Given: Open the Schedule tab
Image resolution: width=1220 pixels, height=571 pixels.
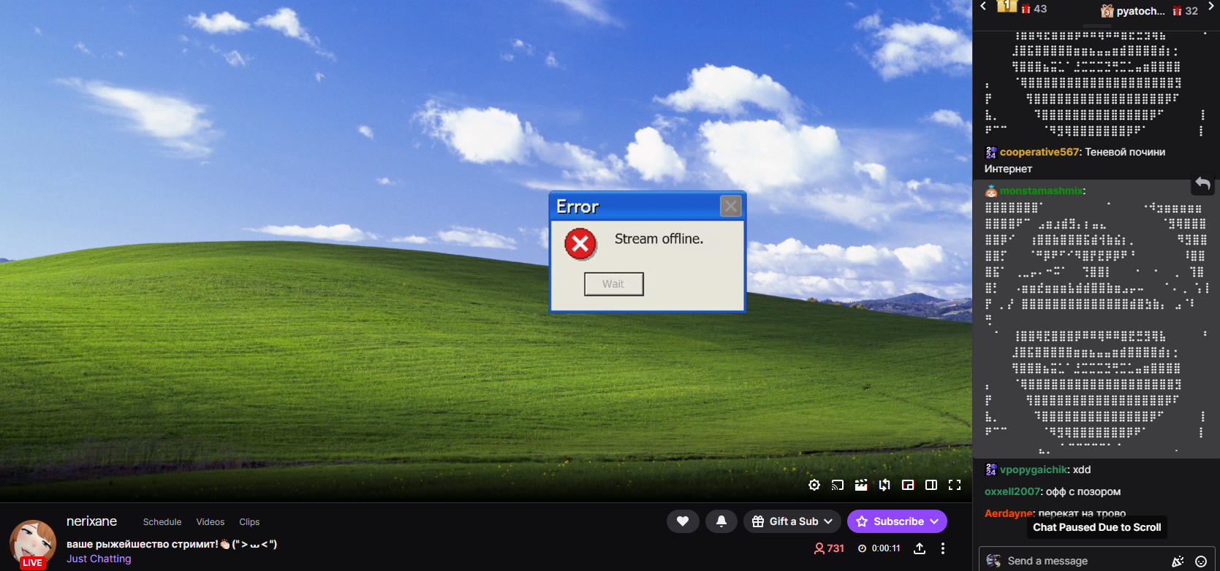Looking at the screenshot, I should (162, 522).
